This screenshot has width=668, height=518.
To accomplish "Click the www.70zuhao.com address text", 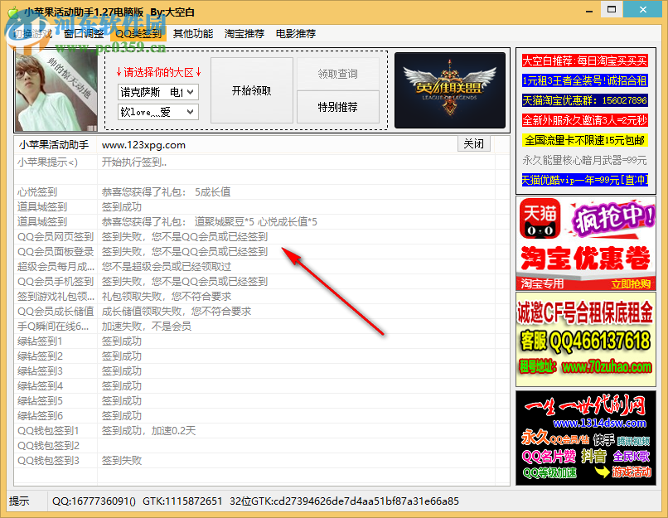I will (606, 367).
